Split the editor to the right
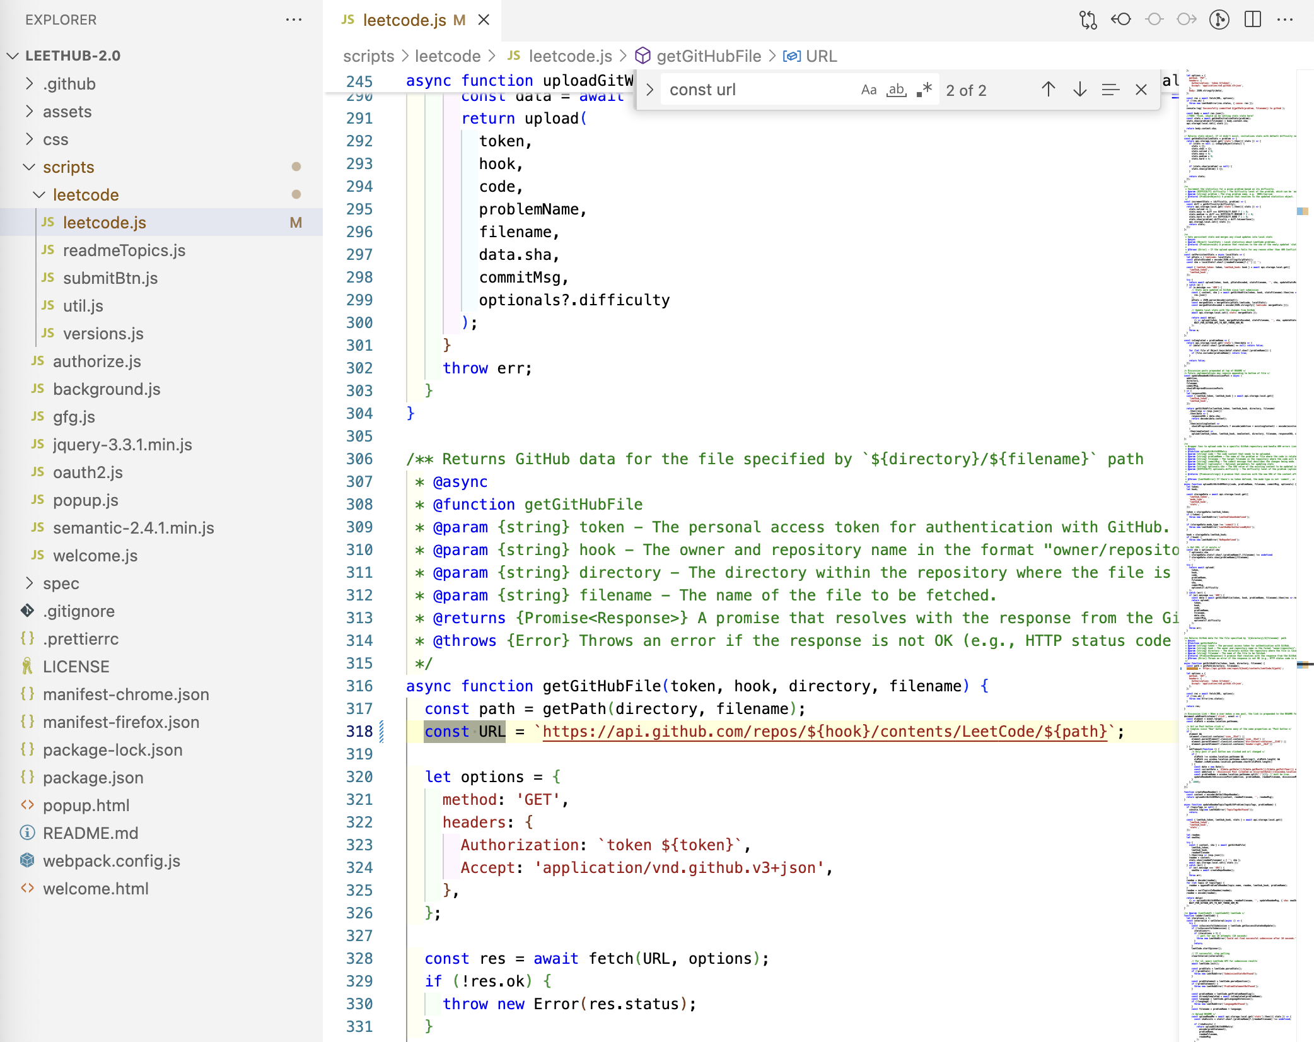 click(1253, 20)
